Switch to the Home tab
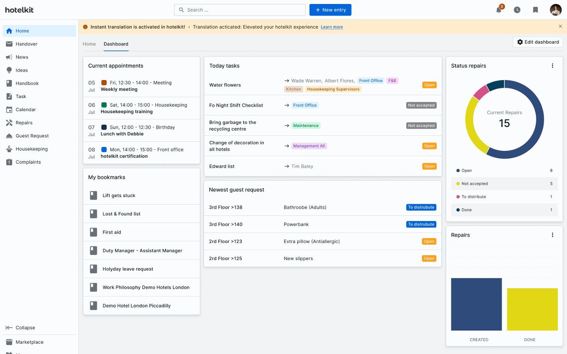This screenshot has height=354, width=567. click(x=89, y=44)
